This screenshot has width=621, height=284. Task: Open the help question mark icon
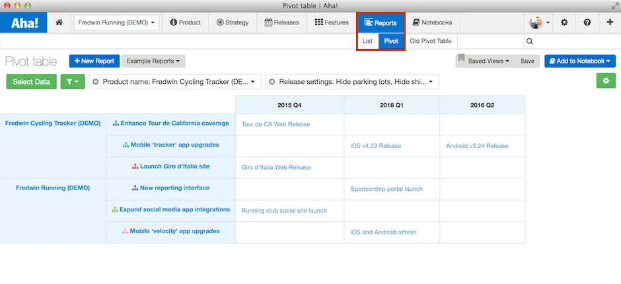tap(587, 22)
